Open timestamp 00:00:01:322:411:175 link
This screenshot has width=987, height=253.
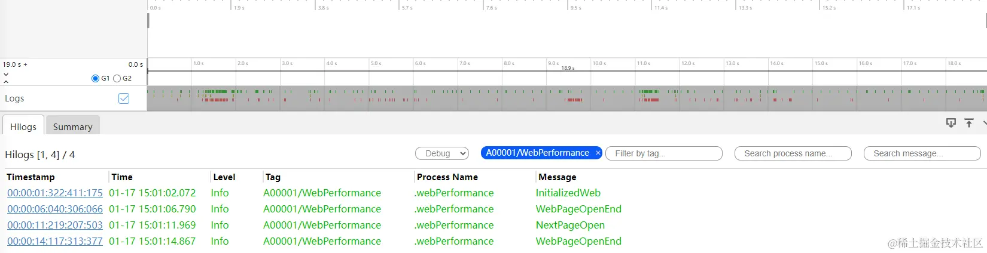click(55, 193)
